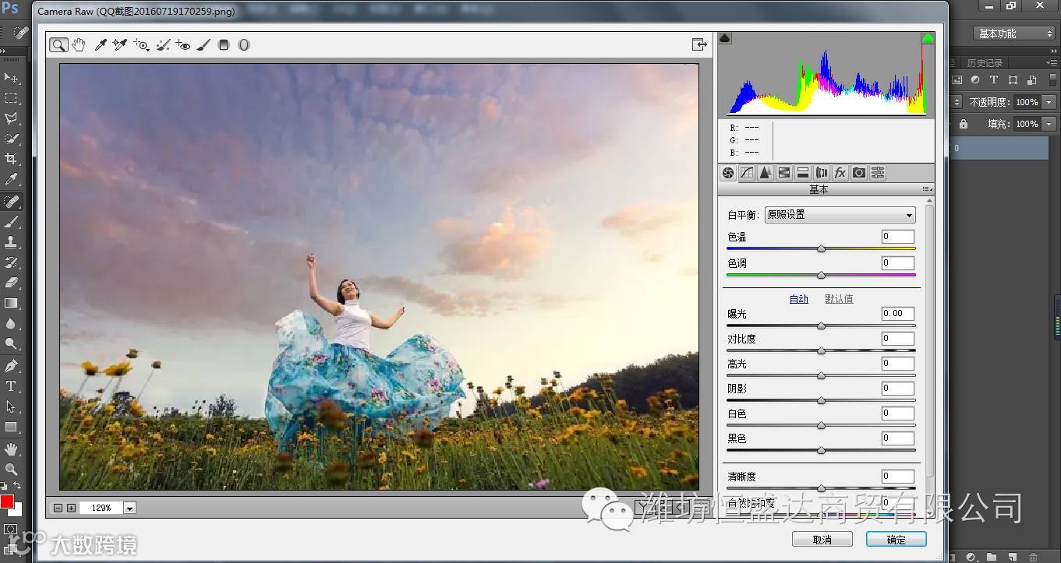The height and width of the screenshot is (563, 1061).
Task: Switch to the Tone Curve tab
Action: [x=747, y=173]
